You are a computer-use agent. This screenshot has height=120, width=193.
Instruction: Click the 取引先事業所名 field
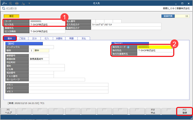point(155,54)
